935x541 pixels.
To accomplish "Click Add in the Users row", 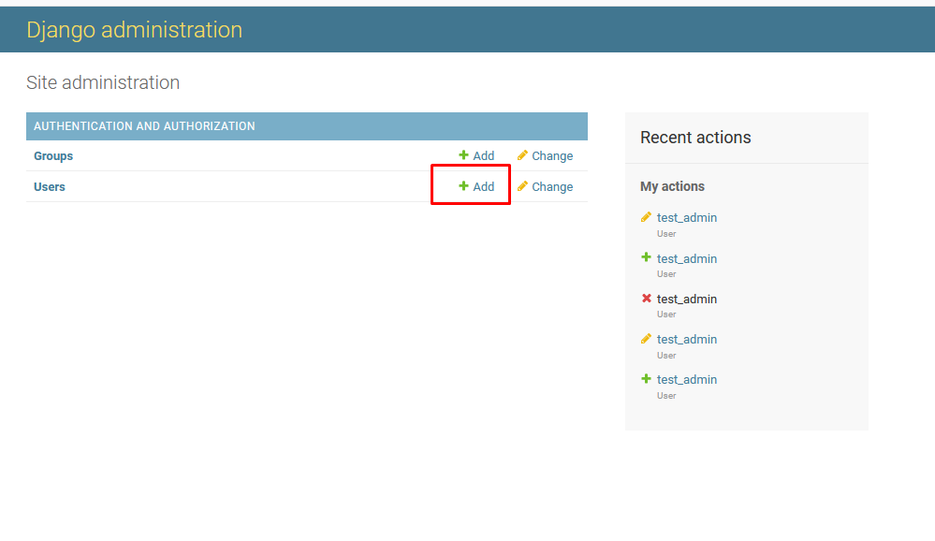I will pos(476,186).
